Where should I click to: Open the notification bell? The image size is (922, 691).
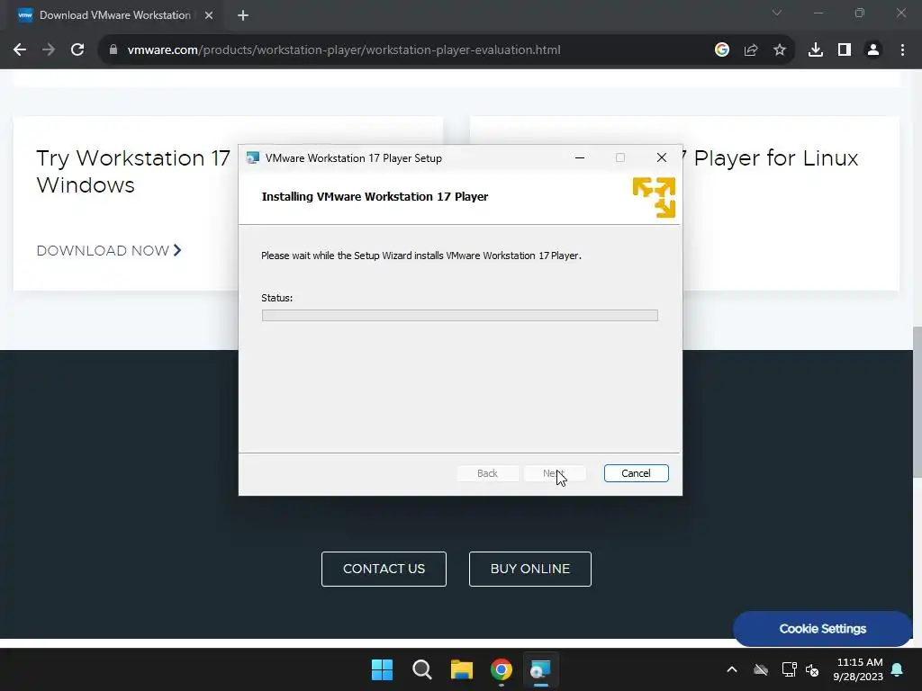[897, 669]
